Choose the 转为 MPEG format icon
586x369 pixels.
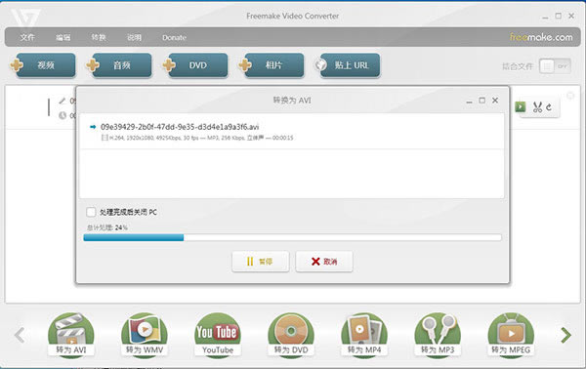(x=511, y=335)
